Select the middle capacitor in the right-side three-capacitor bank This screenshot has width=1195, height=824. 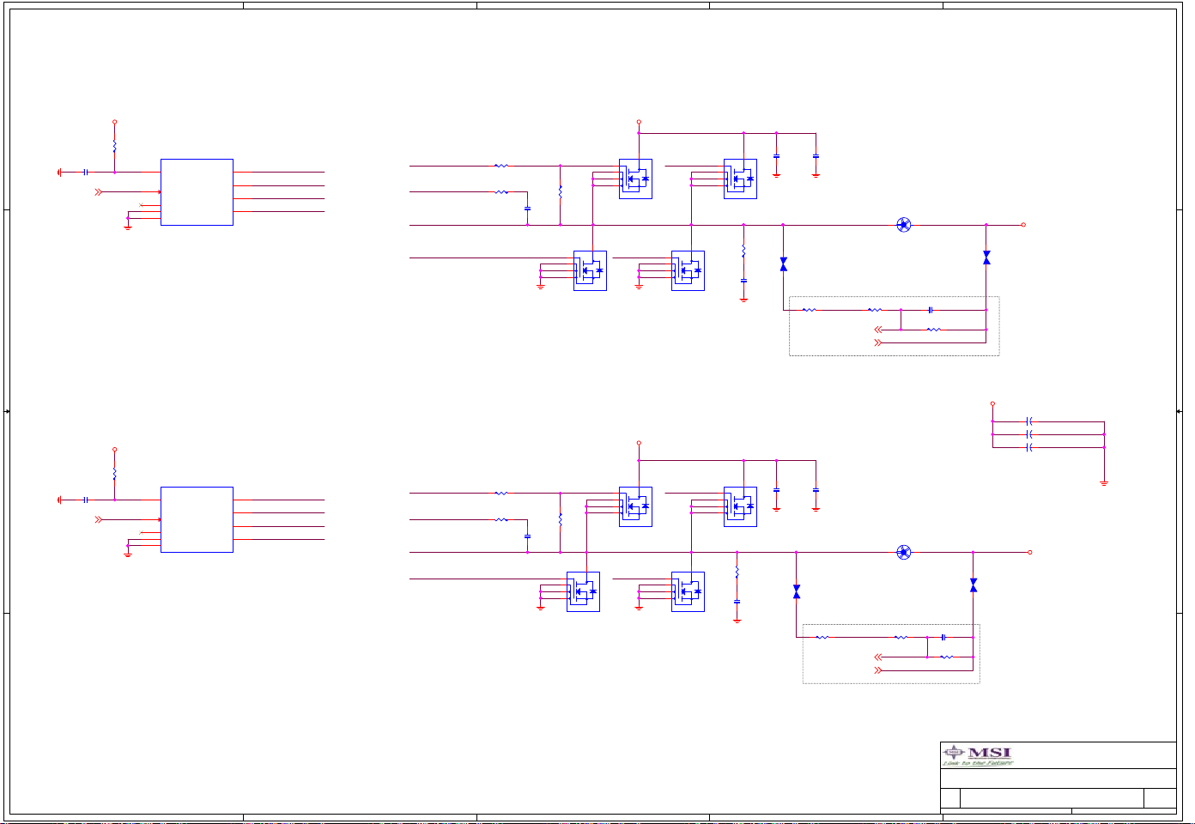pyautogui.click(x=1029, y=434)
